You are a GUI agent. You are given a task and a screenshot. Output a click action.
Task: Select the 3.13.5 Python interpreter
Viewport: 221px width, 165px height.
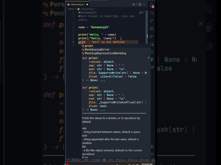pyautogui.click(x=110, y=160)
